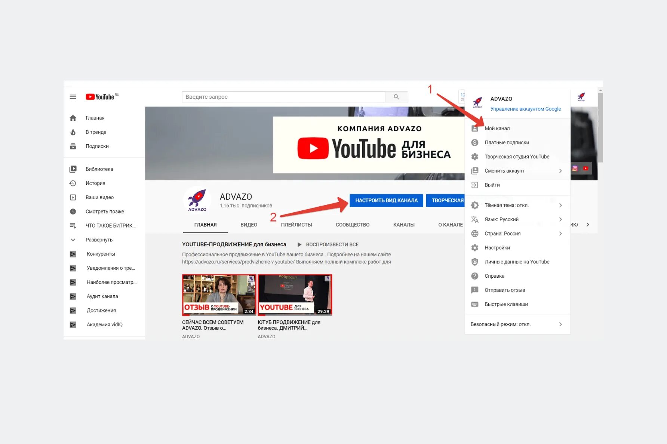Image resolution: width=667 pixels, height=444 pixels.
Task: Open the Страна: Россия submenu
Action: [x=560, y=234]
